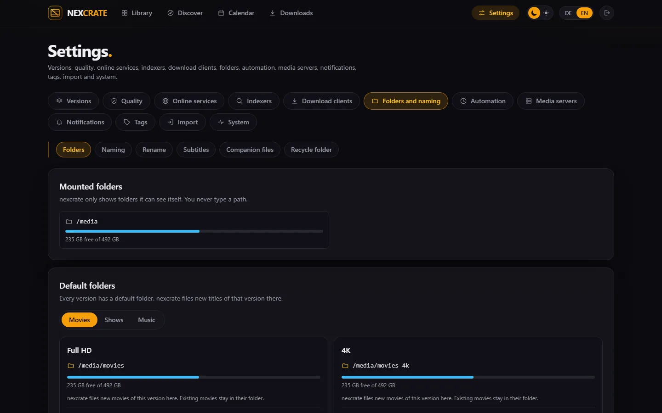Click the Full HD disk usage bar
The width and height of the screenshot is (662, 413).
[194, 377]
